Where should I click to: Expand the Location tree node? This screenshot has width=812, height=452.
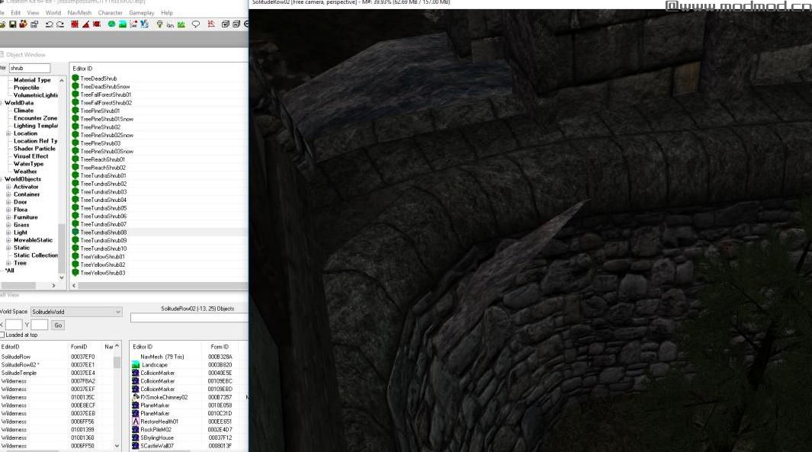8,133
